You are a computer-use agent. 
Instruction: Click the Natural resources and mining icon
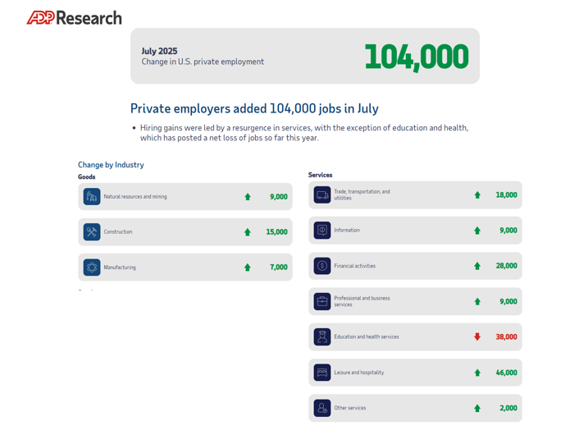click(92, 197)
